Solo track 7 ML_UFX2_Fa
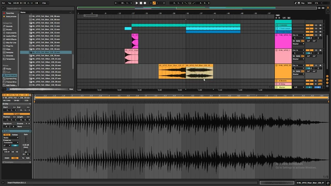 tap(316, 35)
